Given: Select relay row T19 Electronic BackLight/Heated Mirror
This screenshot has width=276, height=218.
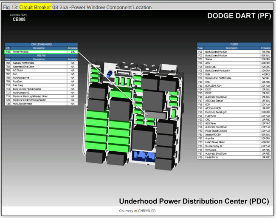Looking at the screenshot, I should [x=41, y=96].
